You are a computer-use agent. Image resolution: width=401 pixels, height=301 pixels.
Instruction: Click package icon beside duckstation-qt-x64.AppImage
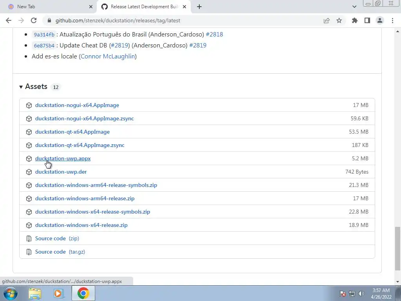(29, 132)
